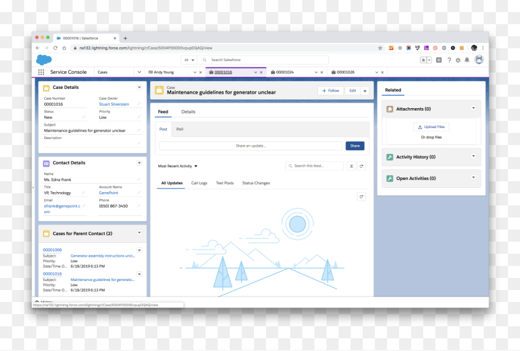Screen dimensions: 520x351
Task: Open the Activity History section dropdown
Action: click(473, 156)
